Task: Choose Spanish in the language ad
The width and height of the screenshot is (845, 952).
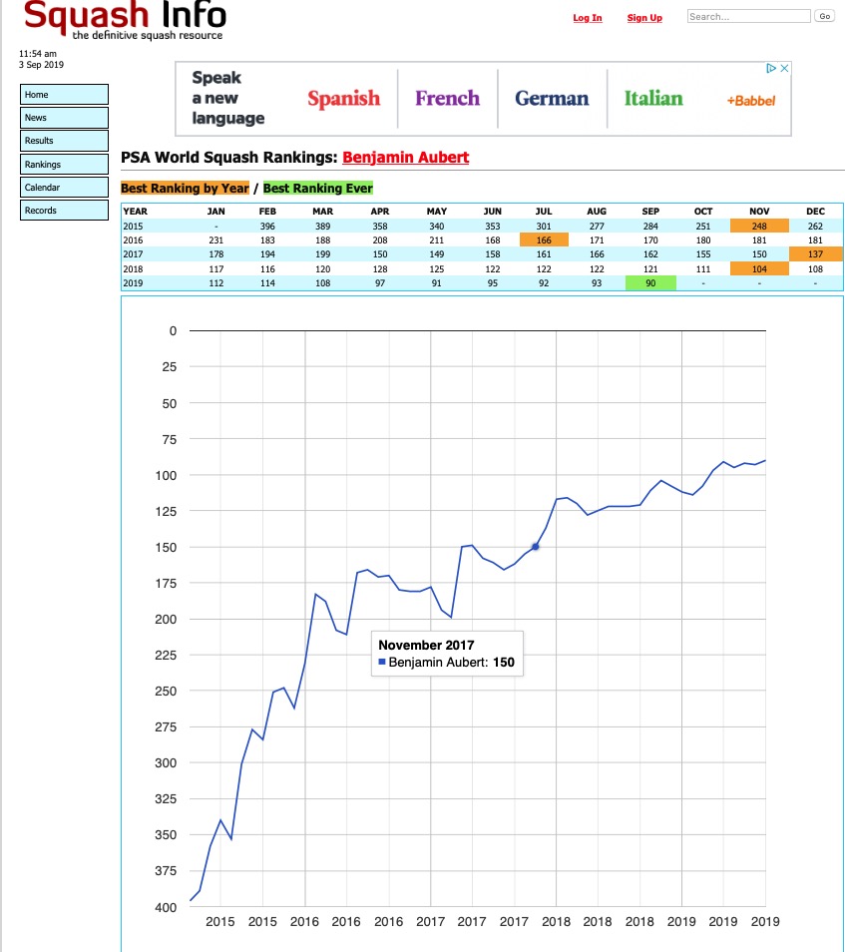Action: coord(343,99)
